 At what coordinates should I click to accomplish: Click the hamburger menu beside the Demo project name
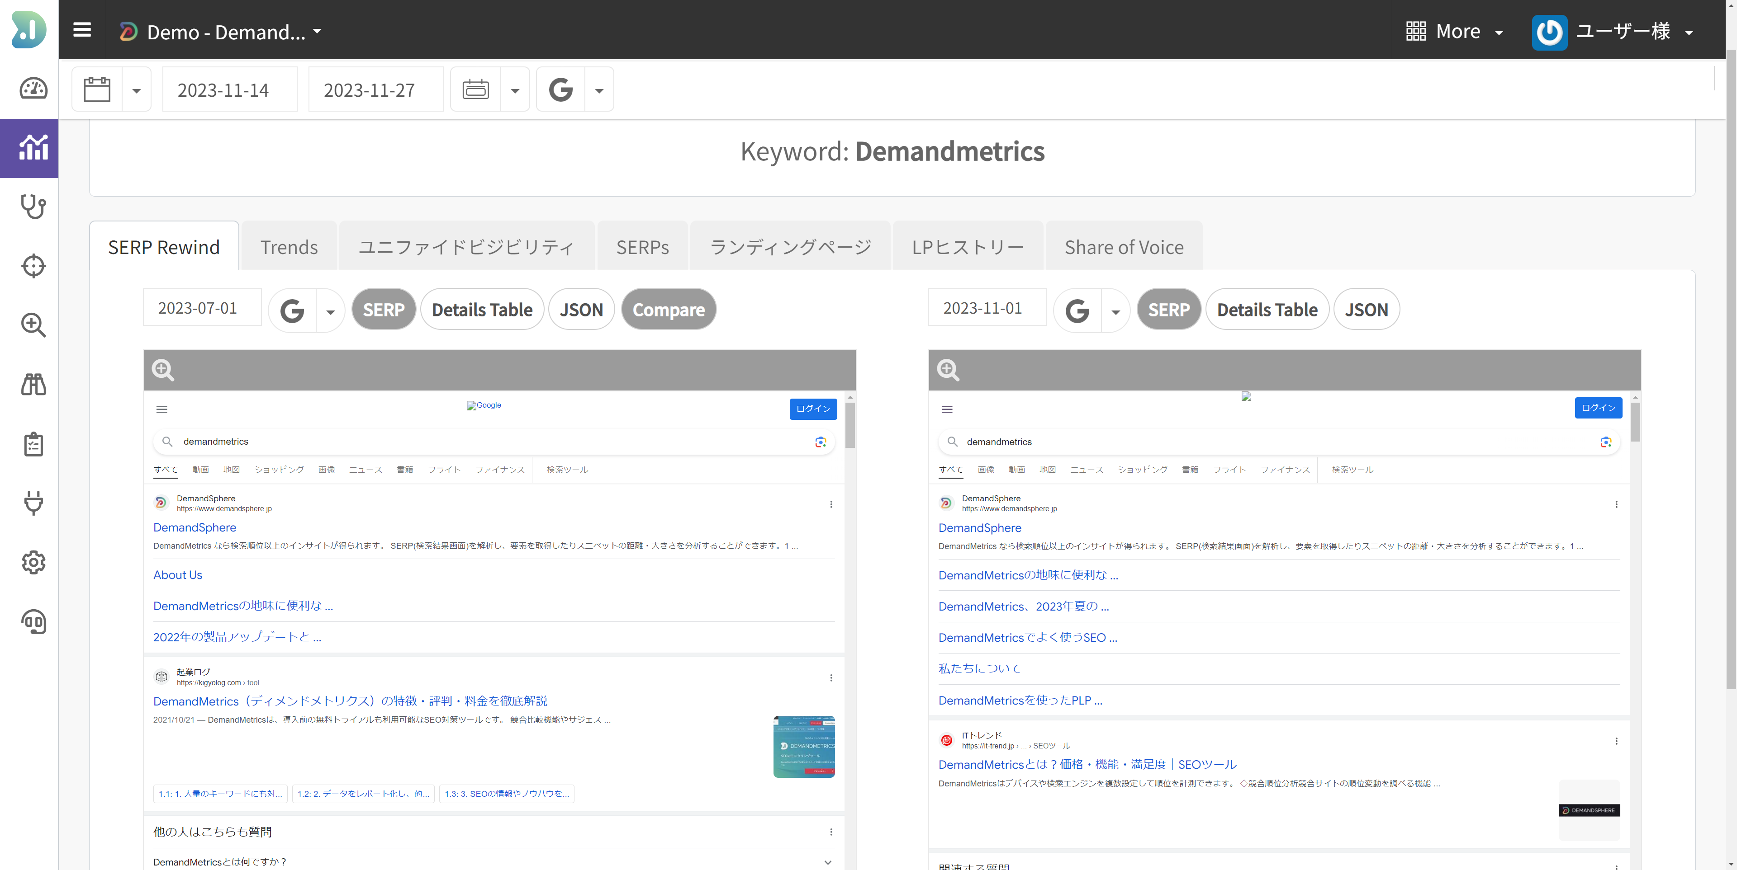(x=81, y=30)
